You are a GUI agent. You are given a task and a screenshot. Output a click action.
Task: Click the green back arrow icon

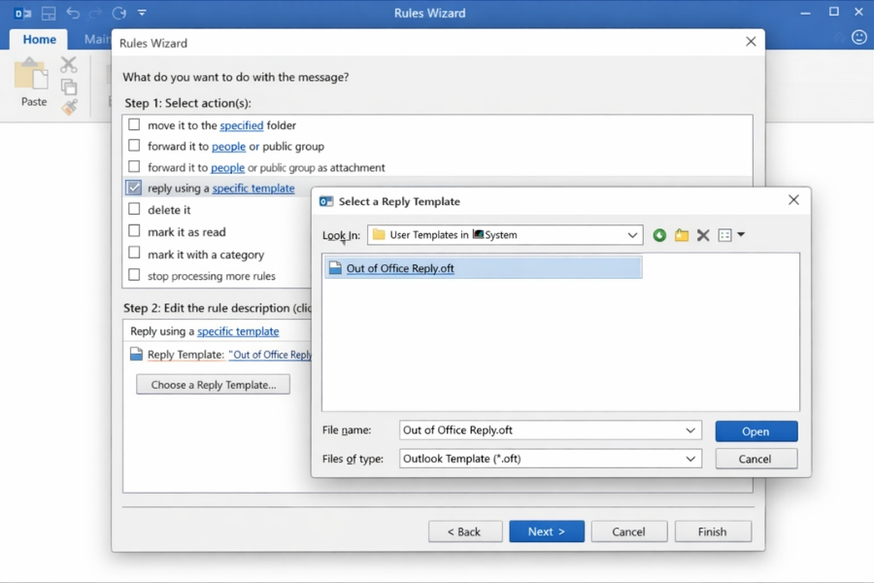click(x=659, y=235)
